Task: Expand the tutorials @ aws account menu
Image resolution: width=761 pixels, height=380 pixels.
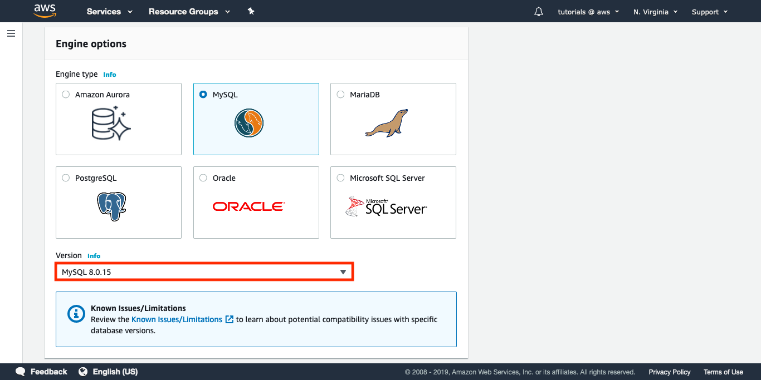Action: 588,12
